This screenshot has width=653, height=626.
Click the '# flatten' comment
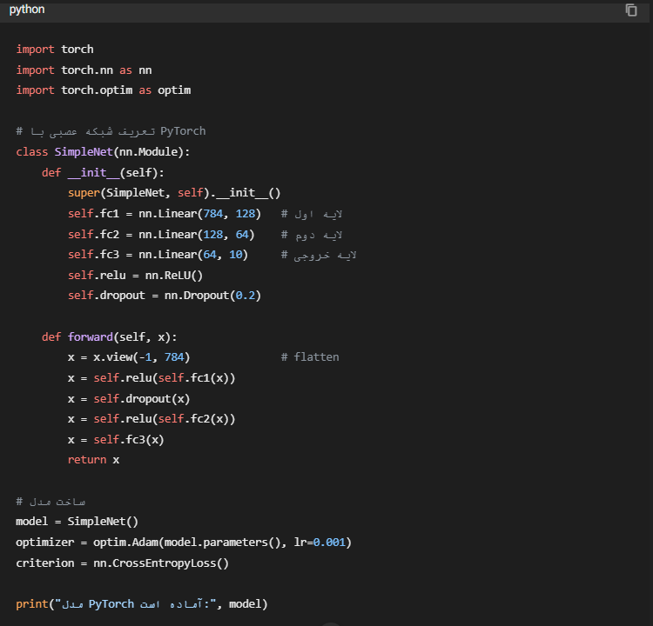point(310,357)
